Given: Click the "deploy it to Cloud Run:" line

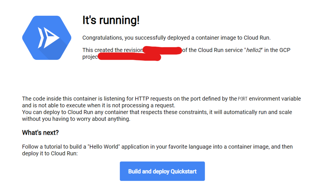Looking at the screenshot, I should (50, 154).
